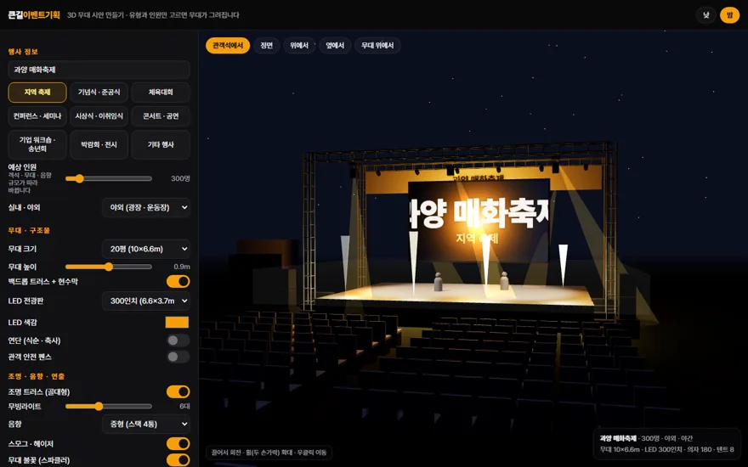Enable the 관객 안전 펜스 switch
The width and height of the screenshot is (748, 467).
178,357
